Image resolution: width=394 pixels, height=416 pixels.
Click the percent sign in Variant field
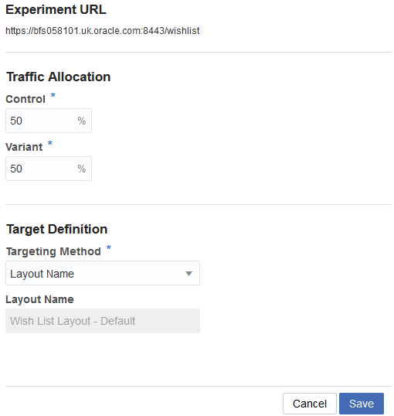coord(82,169)
